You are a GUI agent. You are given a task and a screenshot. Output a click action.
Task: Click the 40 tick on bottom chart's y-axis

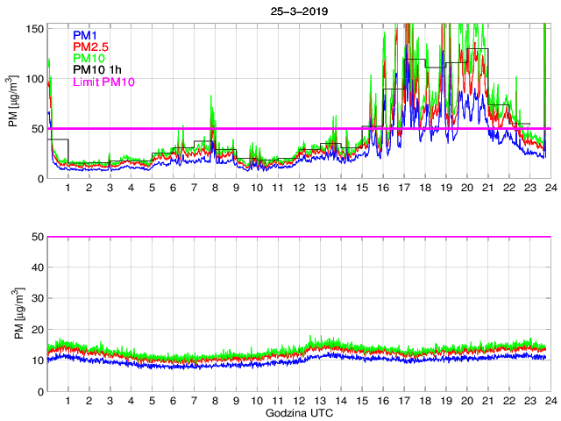coord(36,268)
